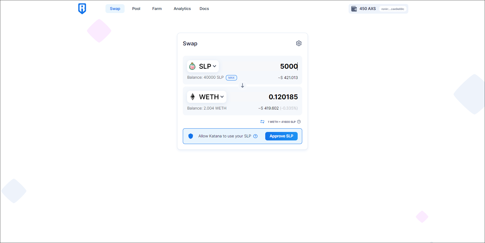Click the Allow Katana to use your SLP text
485x243 pixels.
pyautogui.click(x=225, y=136)
